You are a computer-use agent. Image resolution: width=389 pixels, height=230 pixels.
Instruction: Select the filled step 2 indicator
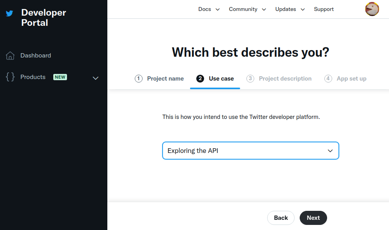200,78
